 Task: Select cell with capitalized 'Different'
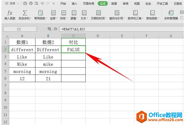(x=48, y=49)
